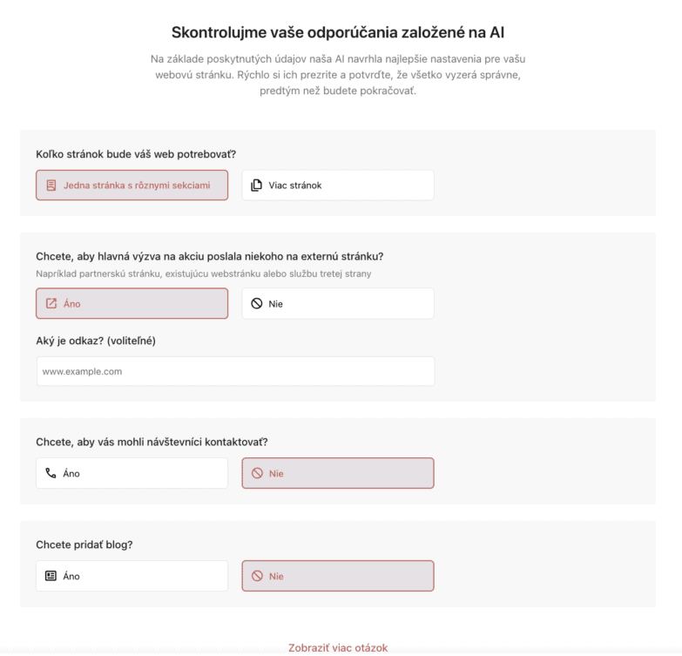
Task: Choose 'Nie' for visitor contact question
Action: tap(338, 473)
